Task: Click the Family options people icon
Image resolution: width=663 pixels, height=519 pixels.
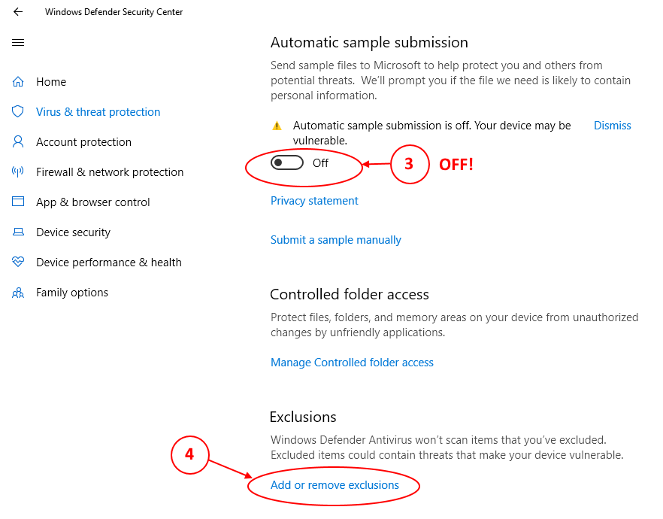Action: coord(18,293)
